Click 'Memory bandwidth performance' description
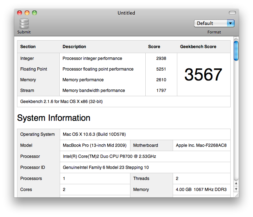The width and height of the screenshot is (253, 217). coord(94,91)
